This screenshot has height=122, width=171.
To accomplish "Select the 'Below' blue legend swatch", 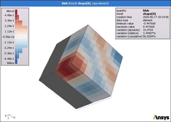I will click(x=16, y=61).
